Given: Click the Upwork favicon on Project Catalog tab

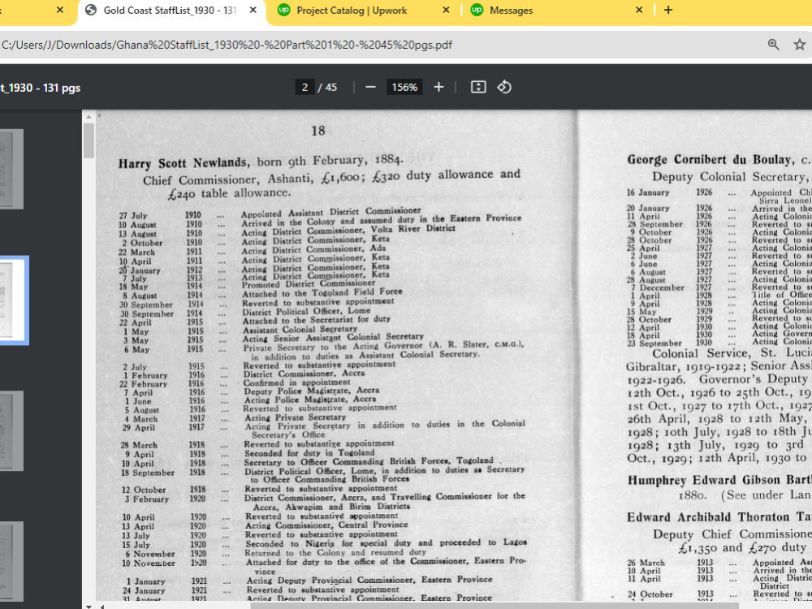Looking at the screenshot, I should point(283,10).
